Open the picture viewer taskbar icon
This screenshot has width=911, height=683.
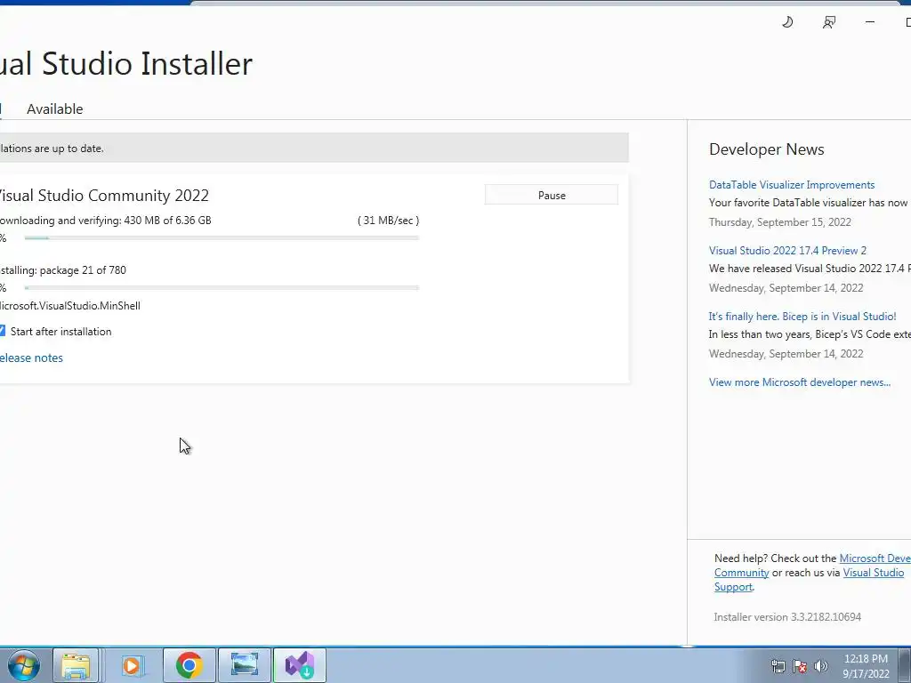pos(245,665)
